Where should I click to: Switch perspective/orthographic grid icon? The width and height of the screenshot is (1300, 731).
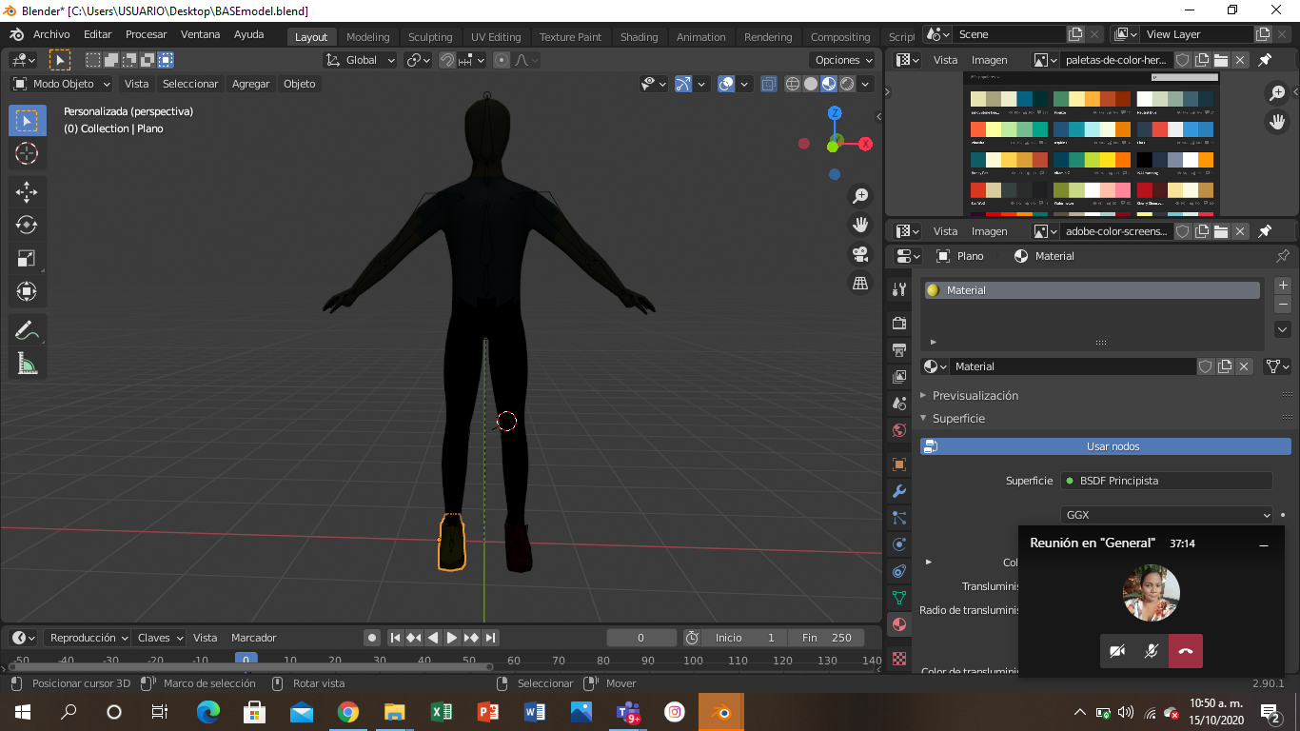coord(860,283)
